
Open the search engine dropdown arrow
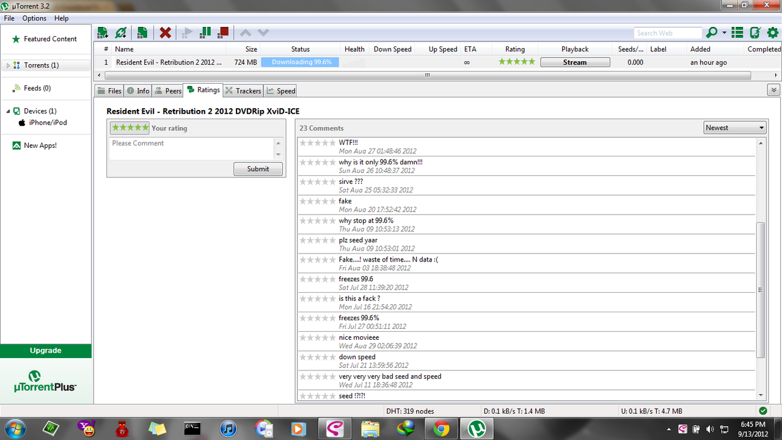(725, 33)
